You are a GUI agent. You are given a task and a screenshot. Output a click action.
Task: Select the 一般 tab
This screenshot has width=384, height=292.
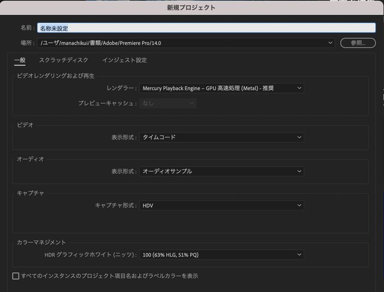click(20, 60)
